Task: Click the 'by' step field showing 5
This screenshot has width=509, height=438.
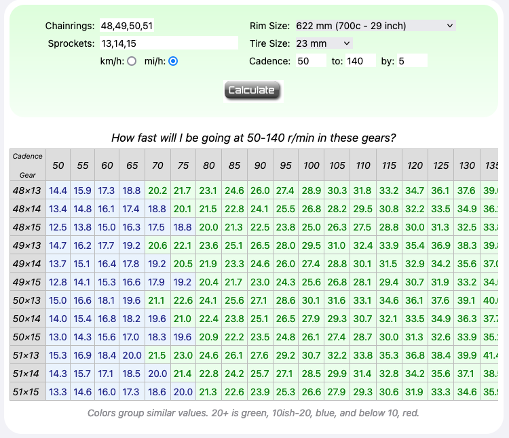Action: [412, 61]
